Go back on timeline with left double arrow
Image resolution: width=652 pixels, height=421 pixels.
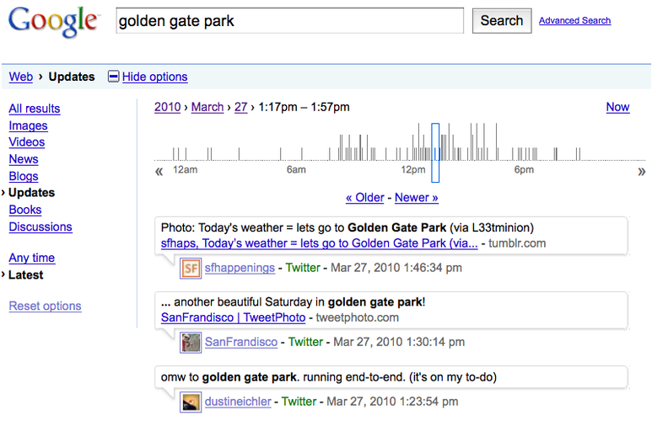tap(159, 171)
